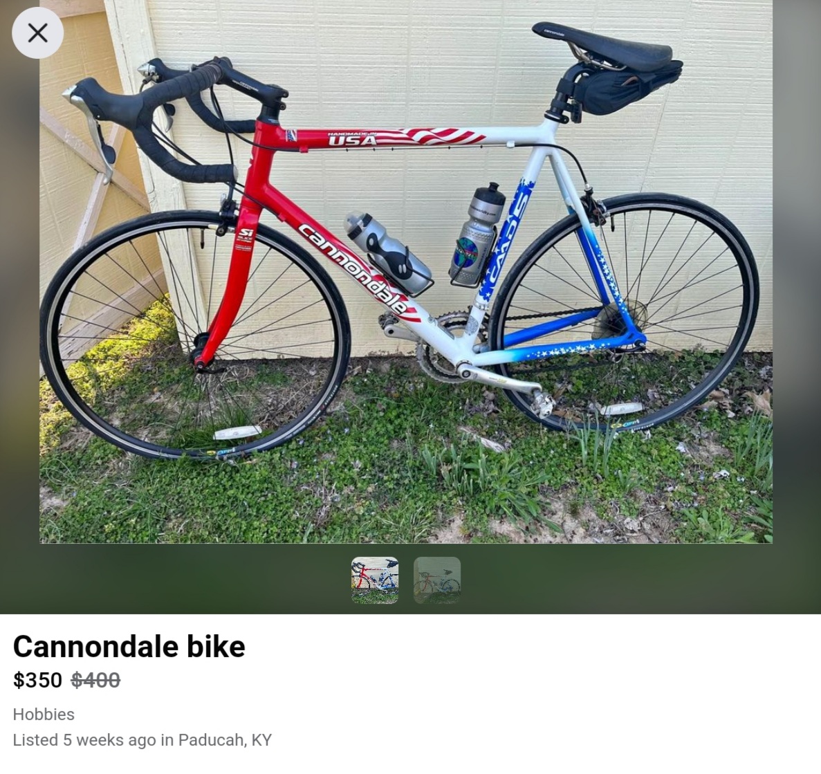The width and height of the screenshot is (821, 774).
Task: Click the crossed-out $400 original price
Action: pyautogui.click(x=95, y=680)
